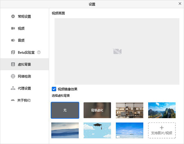Click the camera icon beside 视频
The height and width of the screenshot is (144, 184).
(x=13, y=28)
